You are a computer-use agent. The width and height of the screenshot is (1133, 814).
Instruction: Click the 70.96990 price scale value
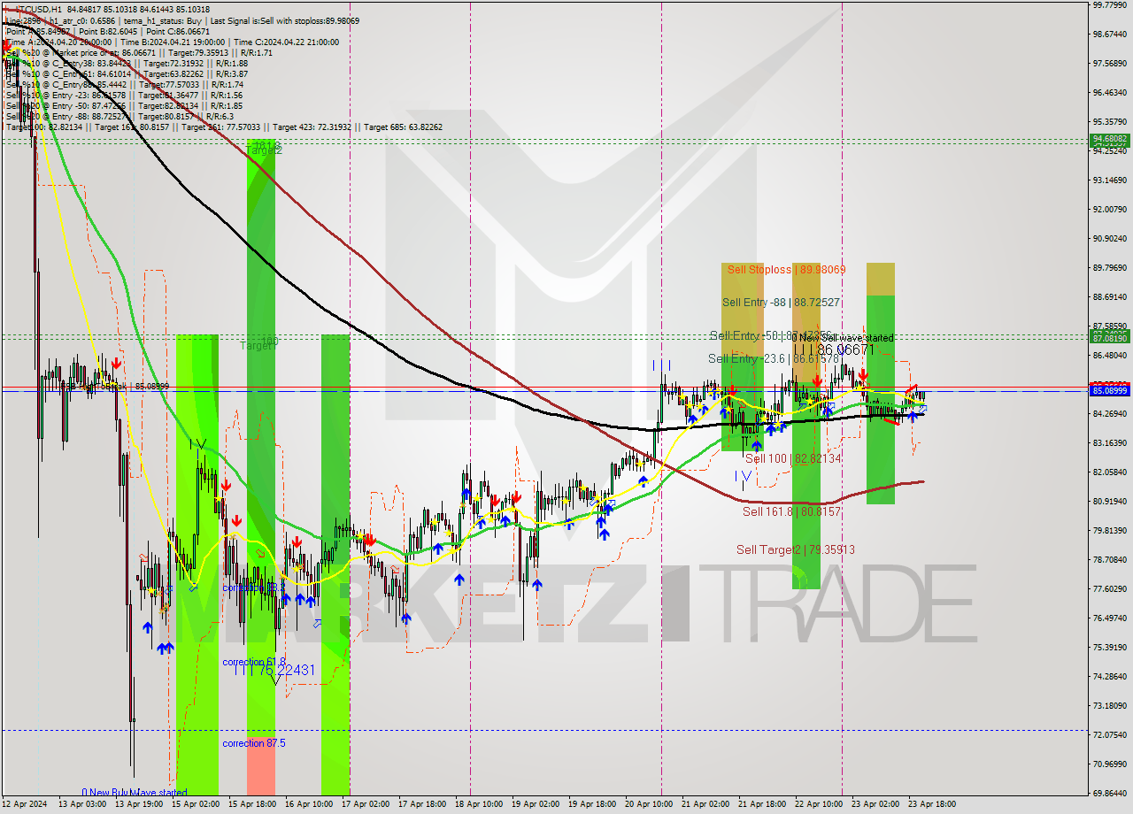tap(1110, 764)
